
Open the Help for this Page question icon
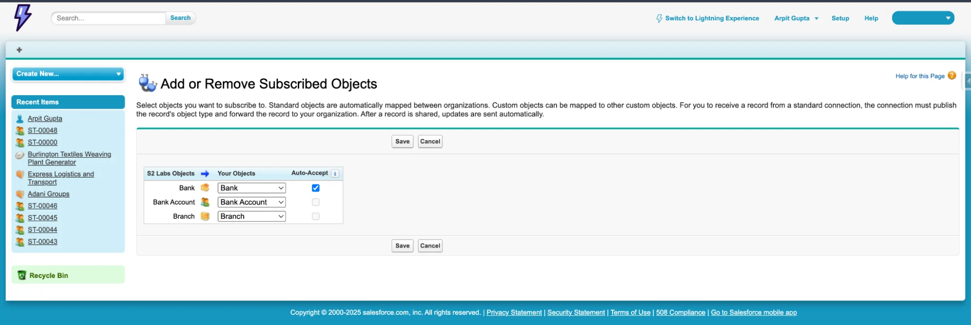(952, 76)
